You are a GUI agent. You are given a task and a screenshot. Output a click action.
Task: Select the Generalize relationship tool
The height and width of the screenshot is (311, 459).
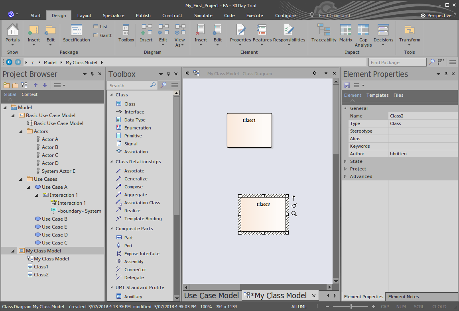136,179
